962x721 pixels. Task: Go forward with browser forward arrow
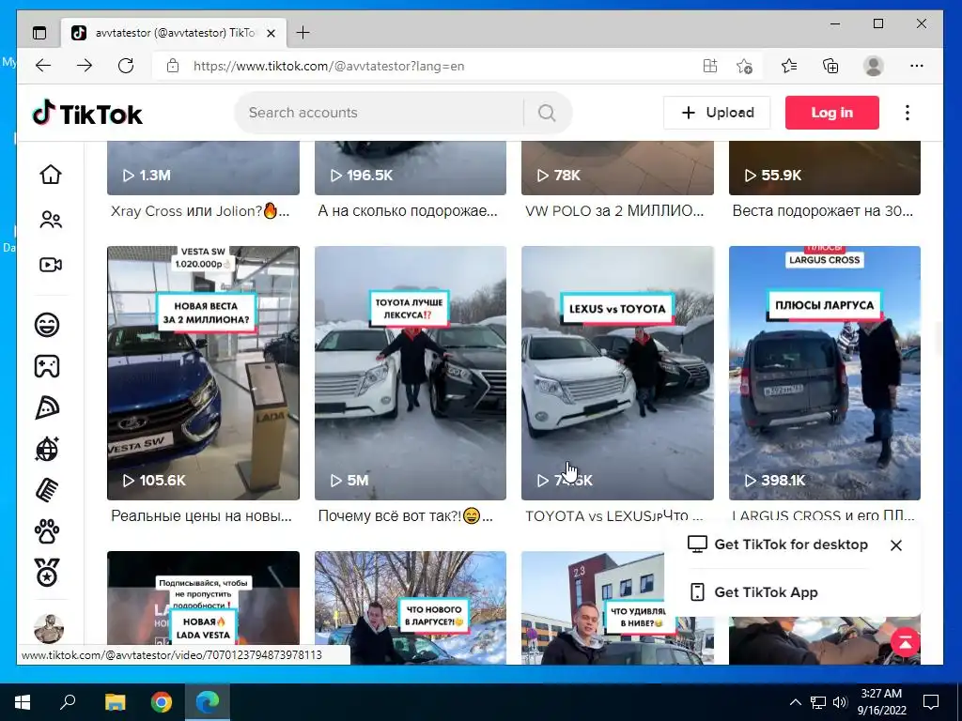[85, 66]
